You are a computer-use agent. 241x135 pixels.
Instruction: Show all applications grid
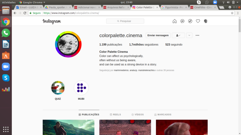pyautogui.click(x=6, y=129)
